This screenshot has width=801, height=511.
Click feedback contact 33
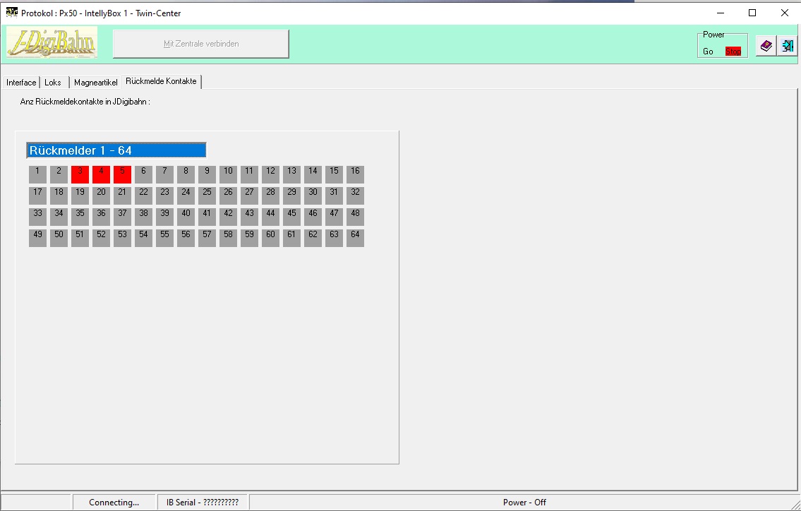(38, 217)
